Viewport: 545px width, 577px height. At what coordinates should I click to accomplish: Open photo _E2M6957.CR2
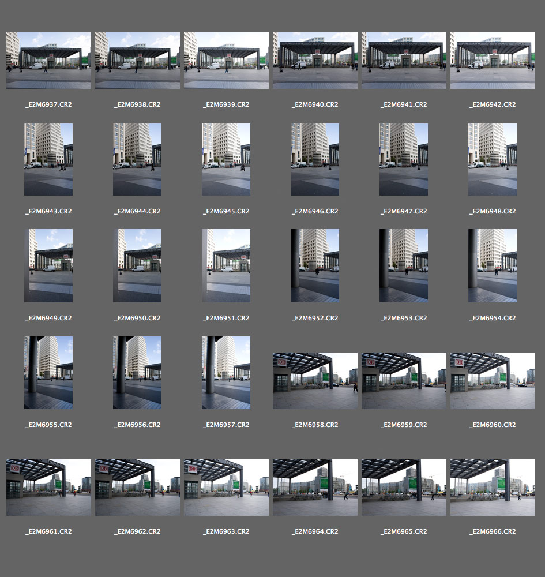(226, 373)
